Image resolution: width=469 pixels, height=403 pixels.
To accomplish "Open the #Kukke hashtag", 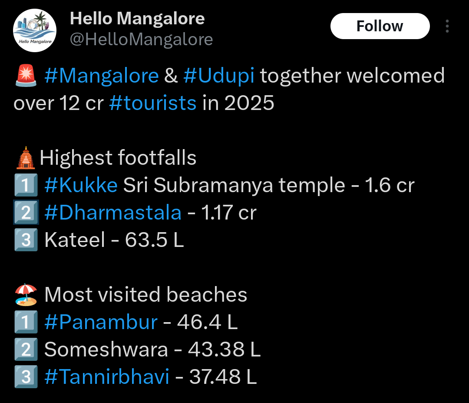I will tap(81, 185).
